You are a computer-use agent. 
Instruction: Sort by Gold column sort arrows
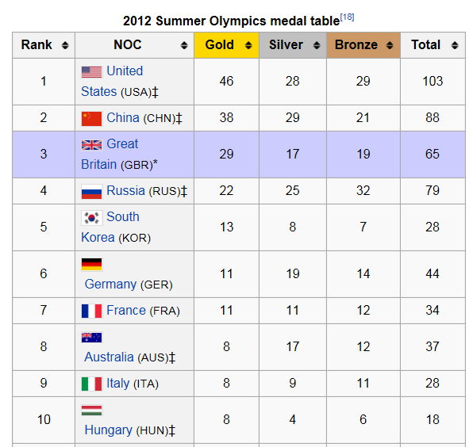click(248, 45)
